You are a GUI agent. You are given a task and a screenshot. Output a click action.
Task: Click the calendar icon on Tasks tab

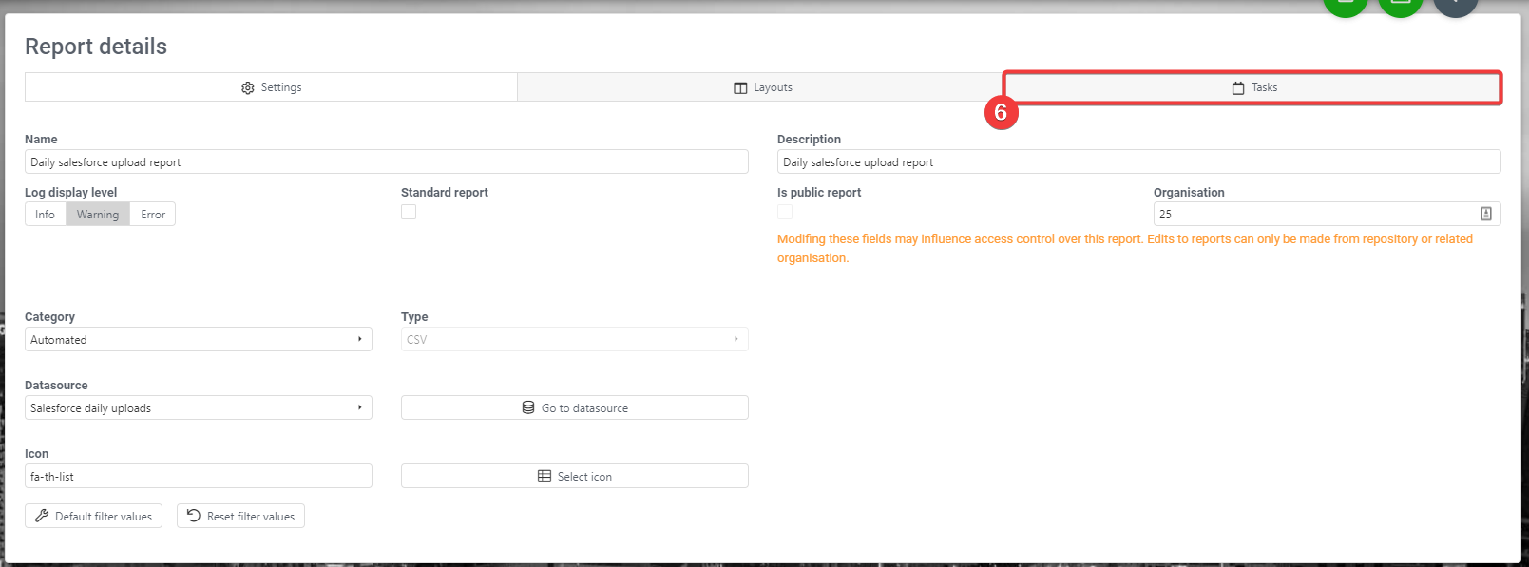tap(1238, 87)
